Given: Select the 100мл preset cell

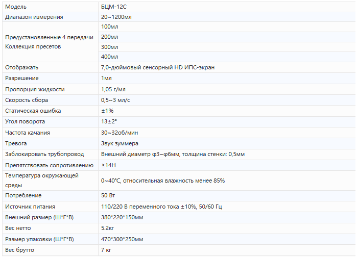Looking at the screenshot, I should [109, 27].
